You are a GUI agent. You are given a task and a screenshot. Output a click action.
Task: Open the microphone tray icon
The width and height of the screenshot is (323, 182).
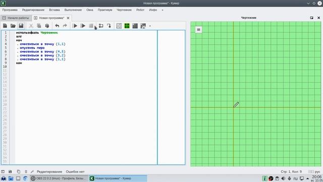(289, 178)
